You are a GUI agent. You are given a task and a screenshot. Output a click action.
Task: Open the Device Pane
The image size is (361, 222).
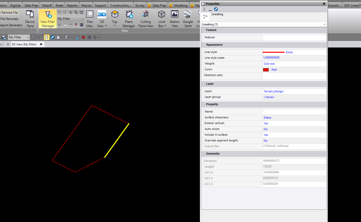[30, 19]
